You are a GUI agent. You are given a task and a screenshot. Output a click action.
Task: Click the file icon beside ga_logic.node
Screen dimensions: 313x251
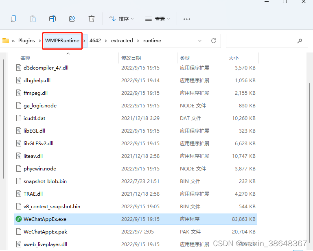click(19, 105)
